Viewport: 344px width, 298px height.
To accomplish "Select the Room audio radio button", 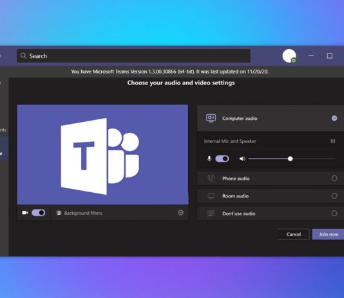I will click(x=334, y=195).
